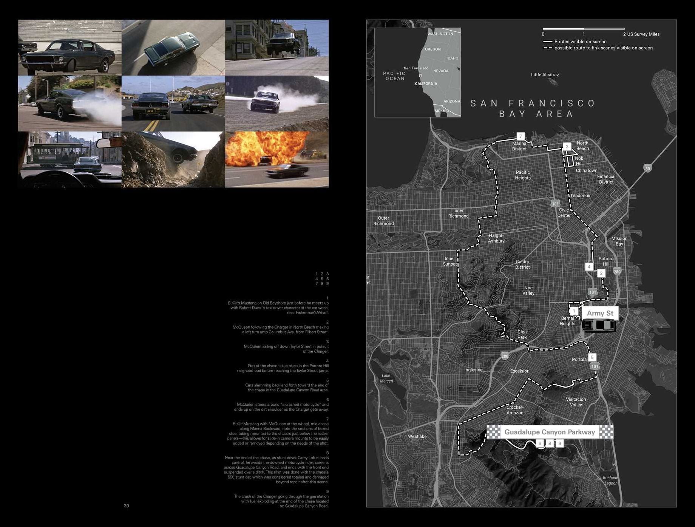This screenshot has height=527, width=695.
Task: Select map marker 4 near Potrero Hill
Action: tap(589, 267)
